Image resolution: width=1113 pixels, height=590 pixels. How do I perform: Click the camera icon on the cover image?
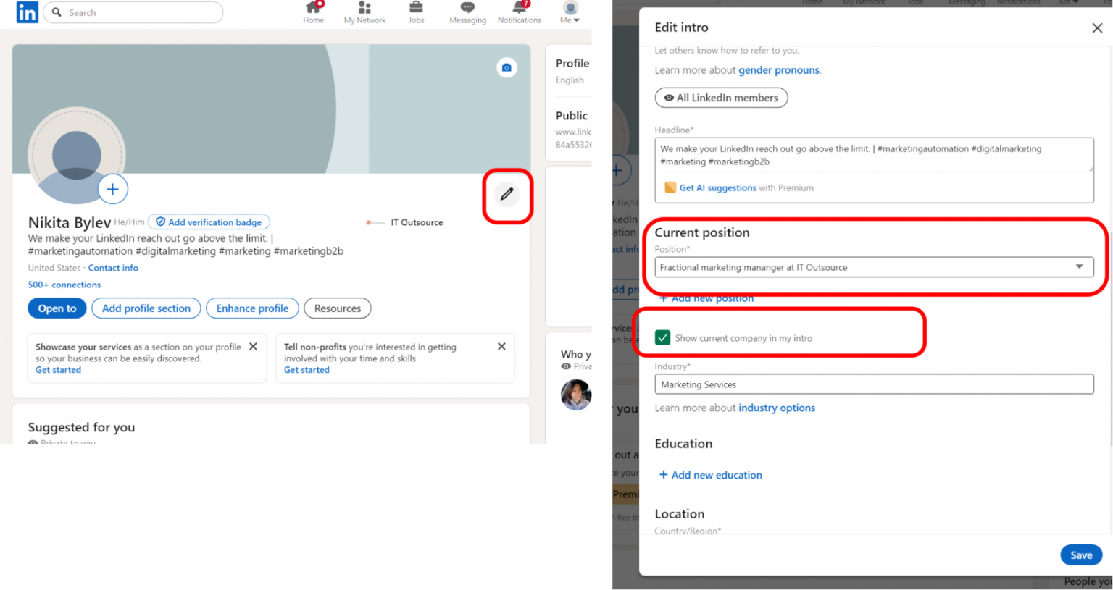point(507,67)
